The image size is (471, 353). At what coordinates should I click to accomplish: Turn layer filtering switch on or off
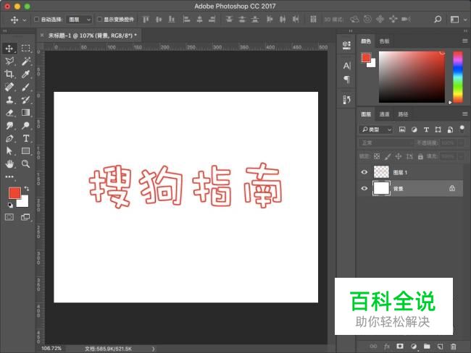click(x=462, y=129)
